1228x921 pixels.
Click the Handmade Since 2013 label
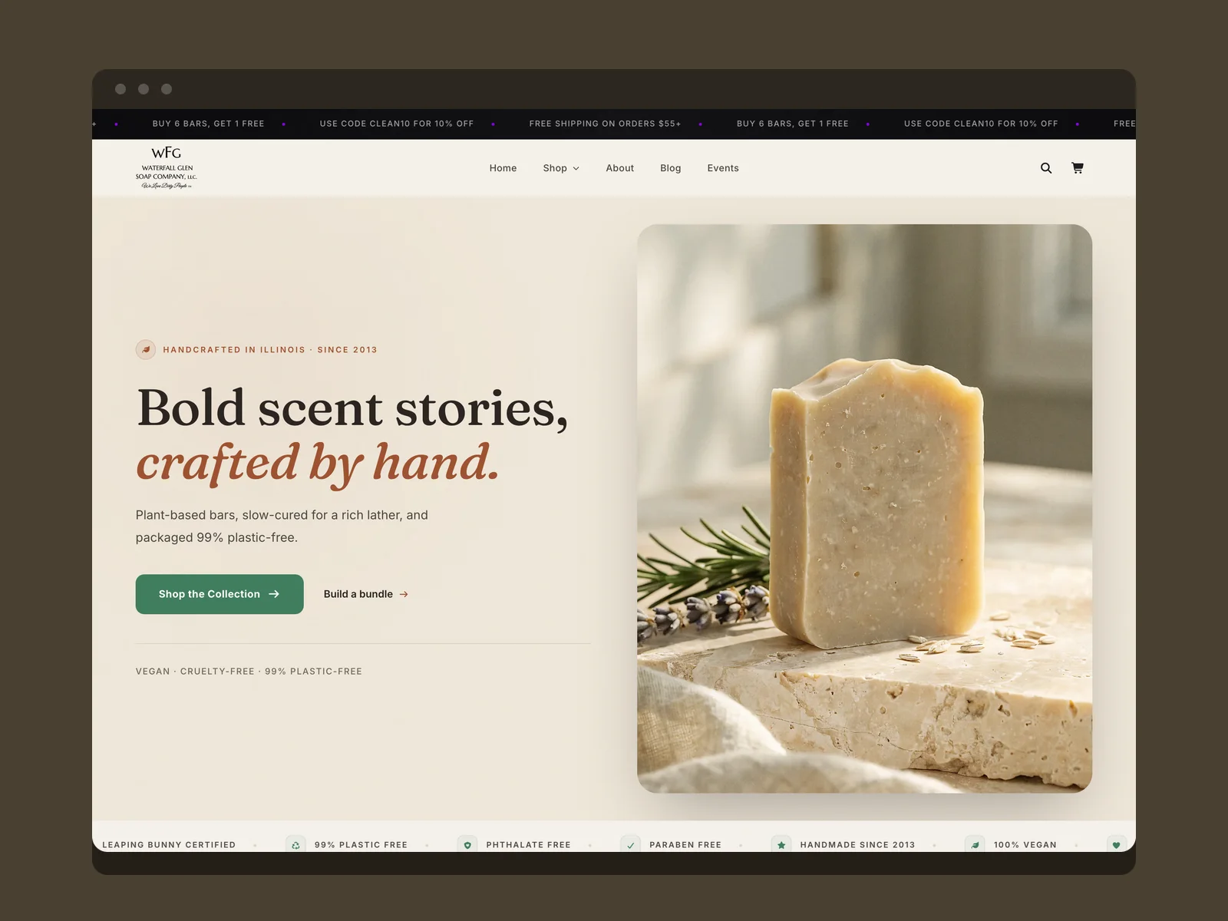(x=857, y=845)
